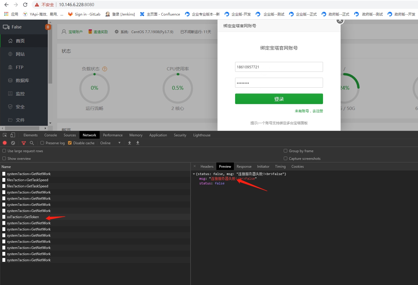The image size is (418, 285).
Task: Switch to the Memory tab
Action: pyautogui.click(x=136, y=135)
